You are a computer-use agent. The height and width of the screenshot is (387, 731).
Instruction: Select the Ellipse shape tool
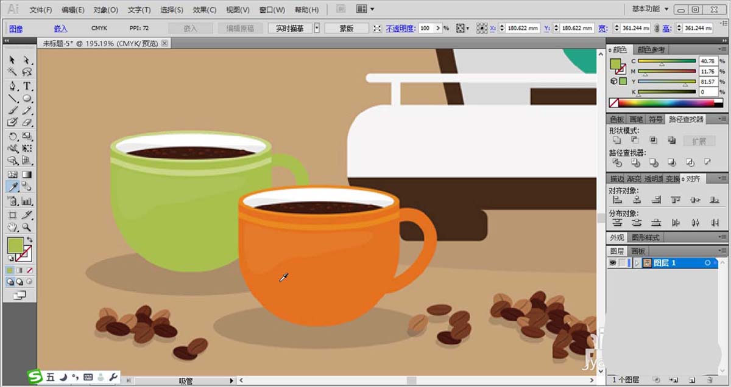(x=27, y=98)
